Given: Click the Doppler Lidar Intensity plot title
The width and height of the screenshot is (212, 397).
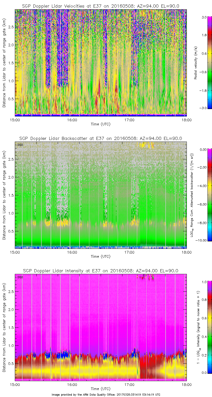Looking at the screenshot, I should coord(100,271).
